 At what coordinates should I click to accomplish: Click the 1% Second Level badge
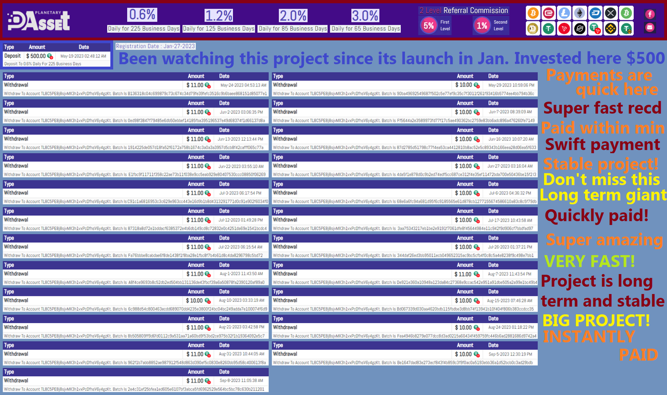pos(482,25)
